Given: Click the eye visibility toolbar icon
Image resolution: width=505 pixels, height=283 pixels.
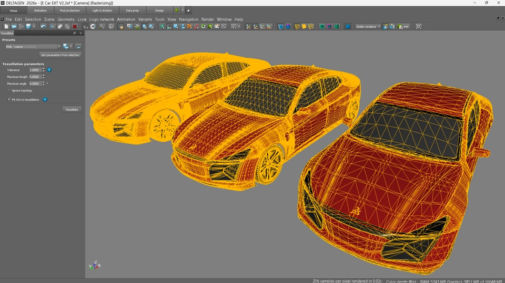Looking at the screenshot, I should coord(93,27).
